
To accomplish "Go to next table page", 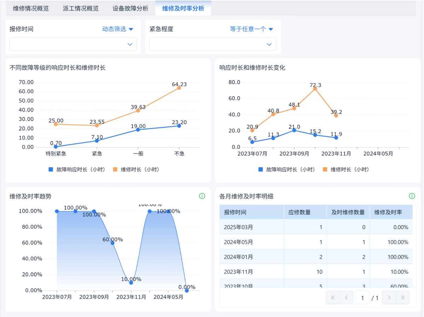I will click(389, 298).
